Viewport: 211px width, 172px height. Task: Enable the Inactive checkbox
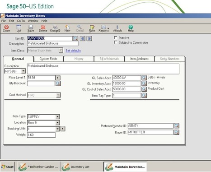click(116, 37)
